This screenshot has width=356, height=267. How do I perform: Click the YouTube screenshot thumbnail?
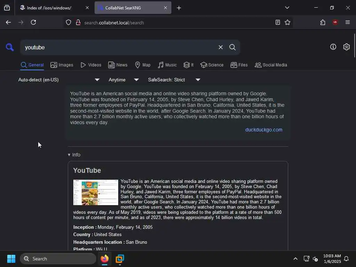[x=96, y=192]
